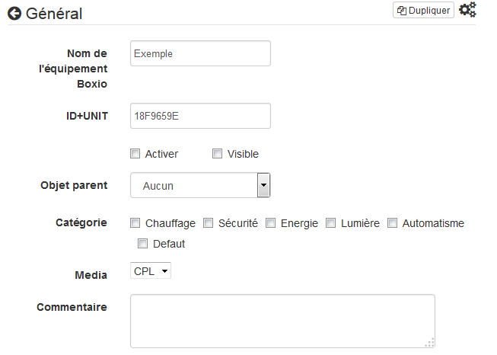Click the Dupliquer button
This screenshot has height=355, width=497.
point(423,10)
